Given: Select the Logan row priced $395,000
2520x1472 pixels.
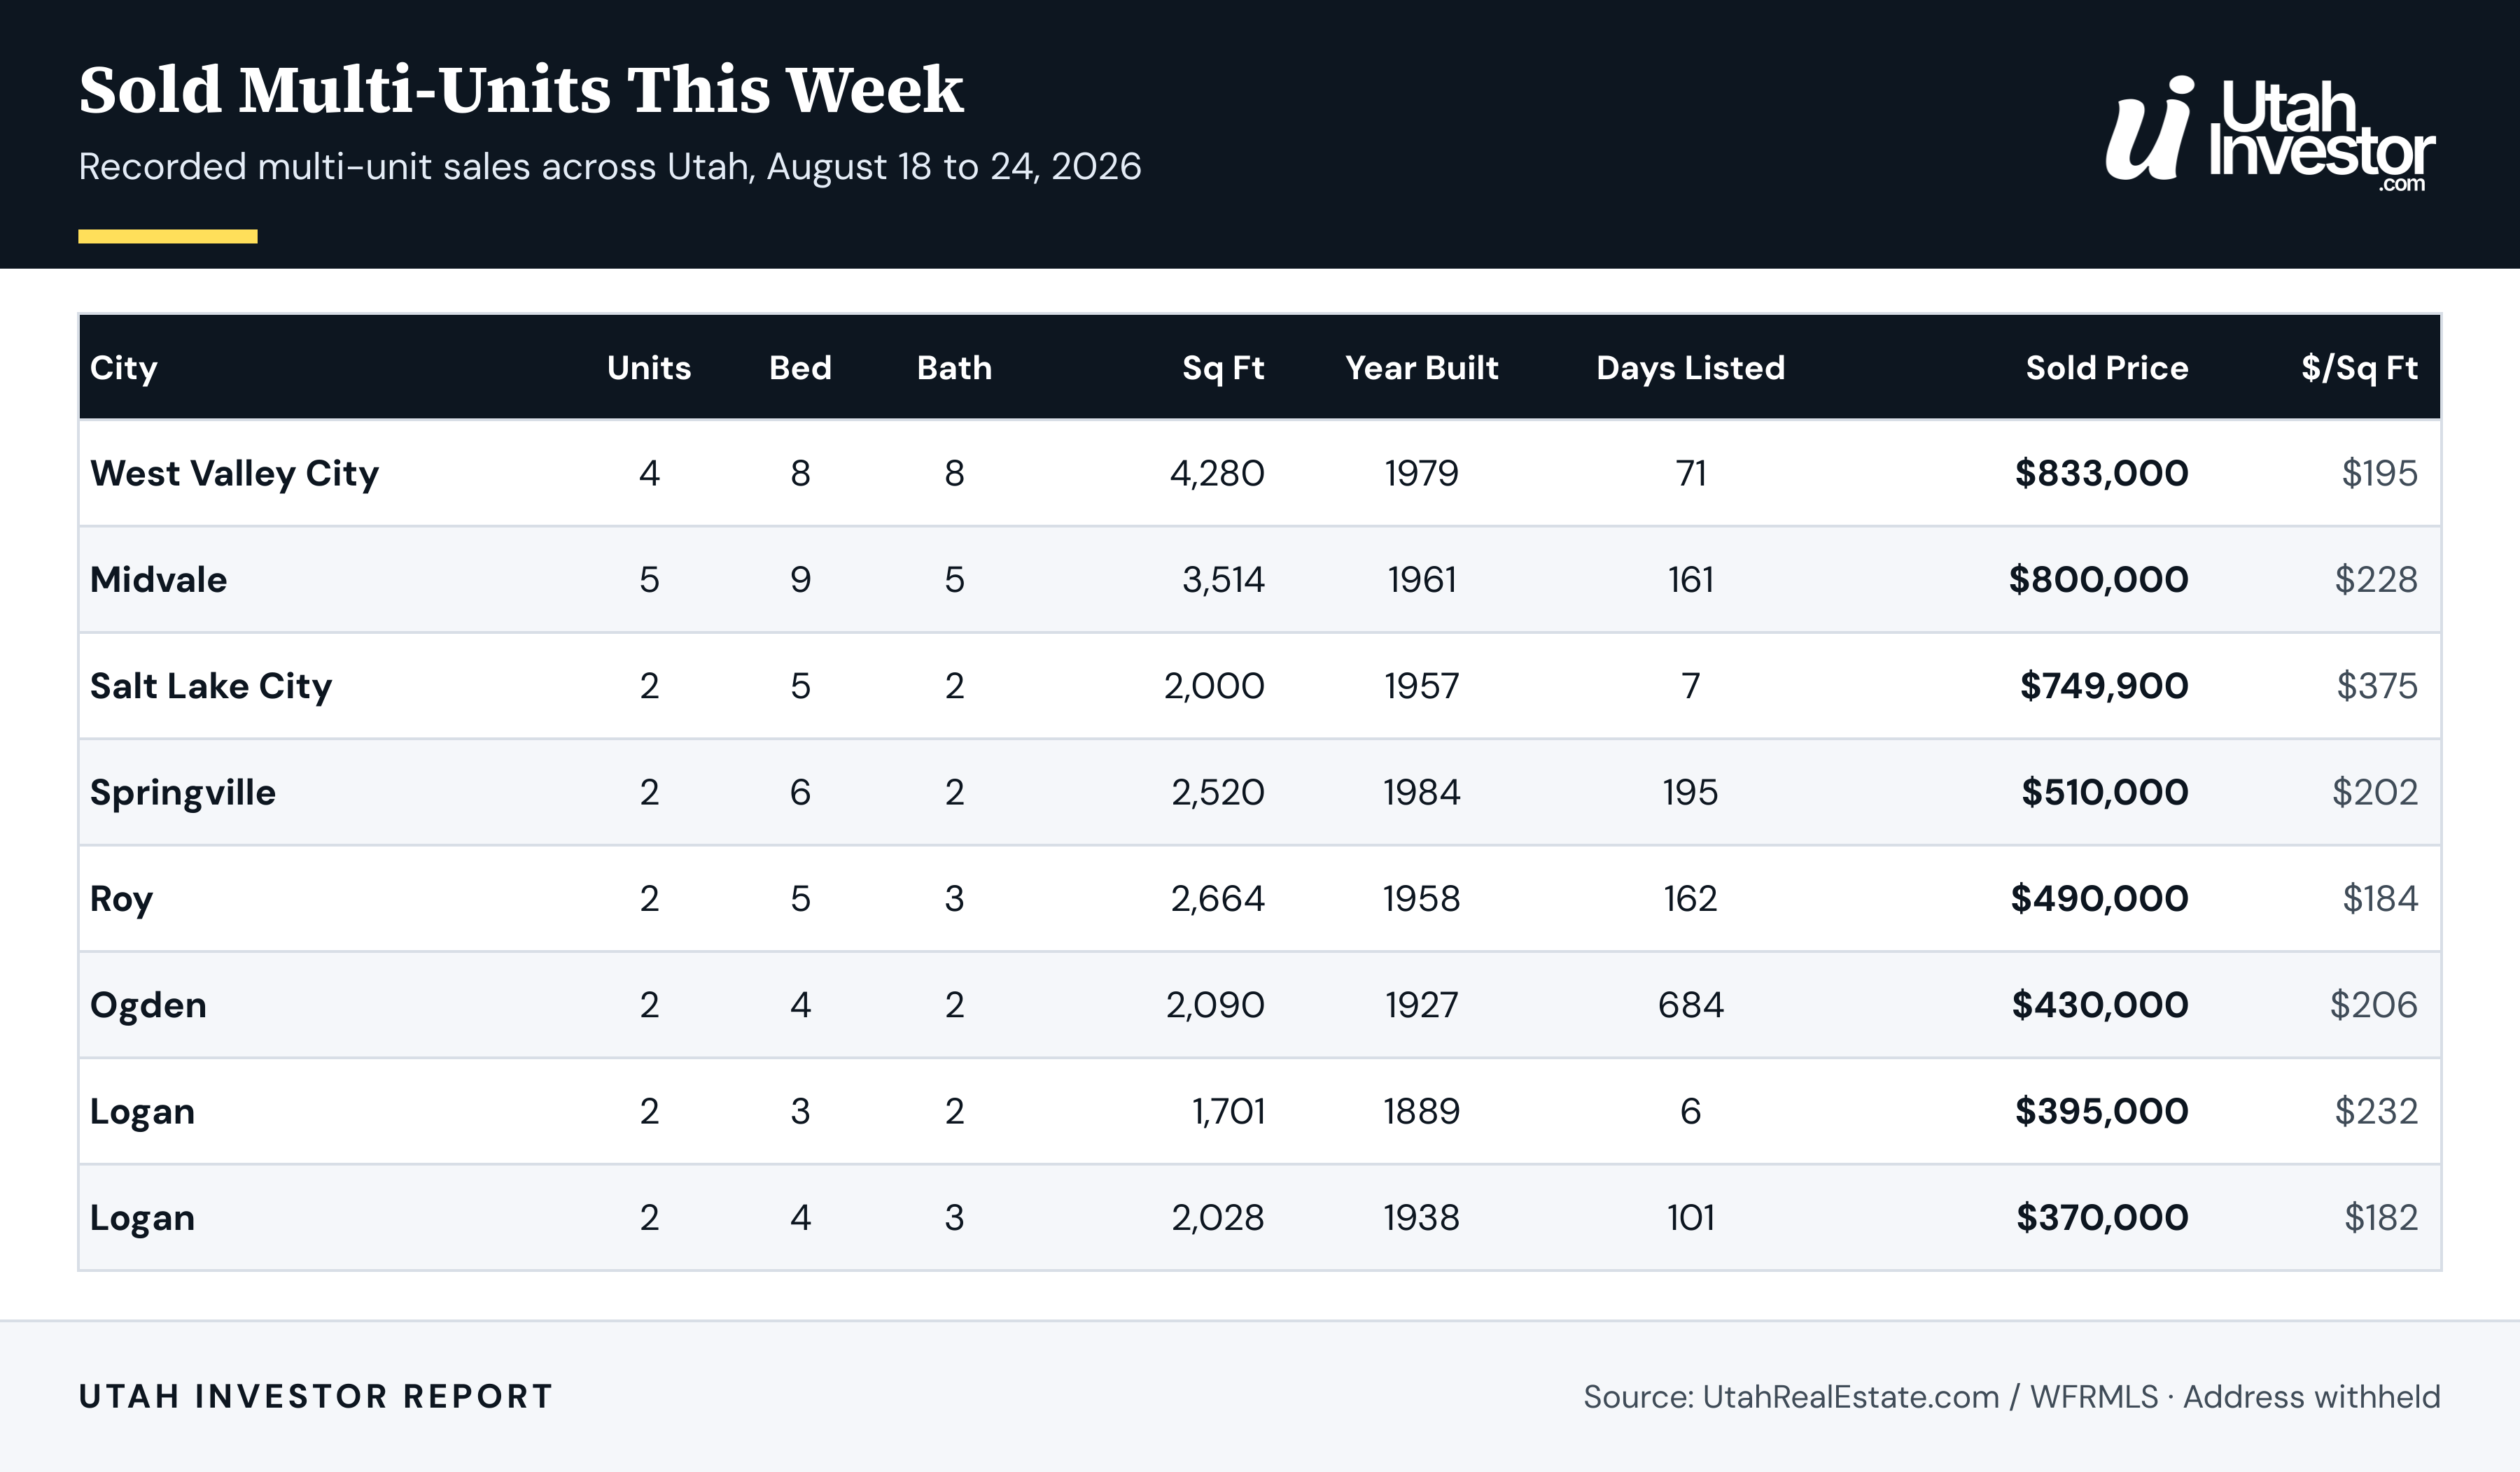Looking at the screenshot, I should point(1260,1111).
